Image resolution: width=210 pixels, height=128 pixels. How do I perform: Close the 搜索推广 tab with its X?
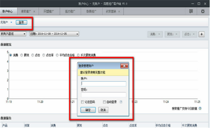(x=34, y=12)
